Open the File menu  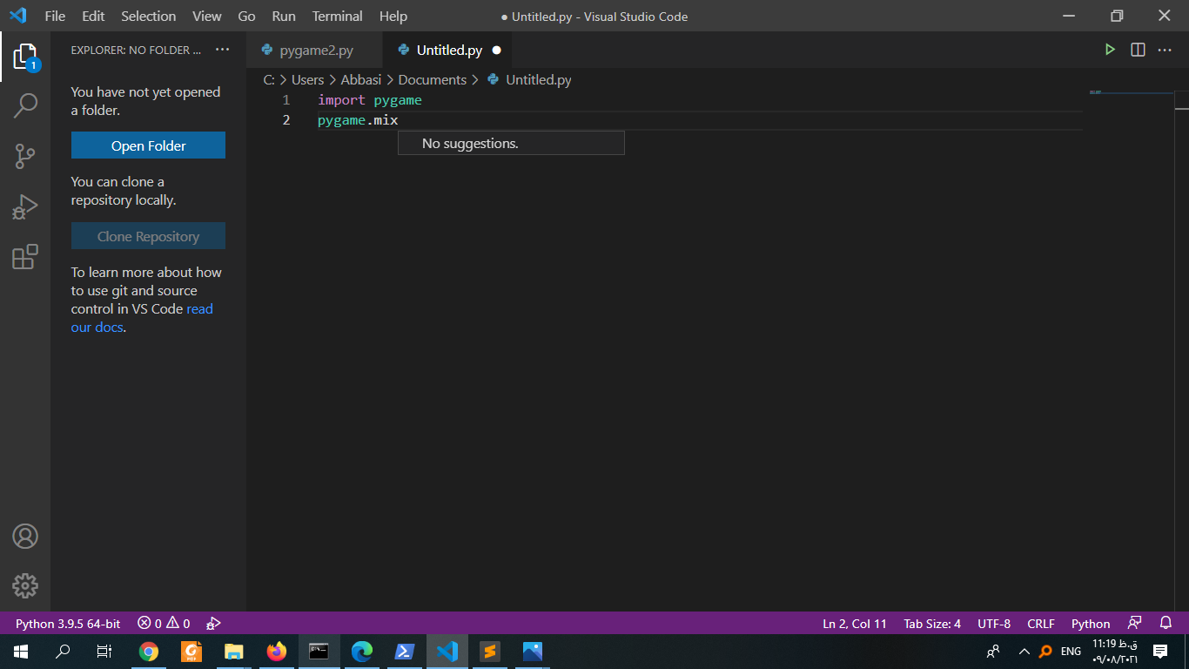[x=54, y=16]
